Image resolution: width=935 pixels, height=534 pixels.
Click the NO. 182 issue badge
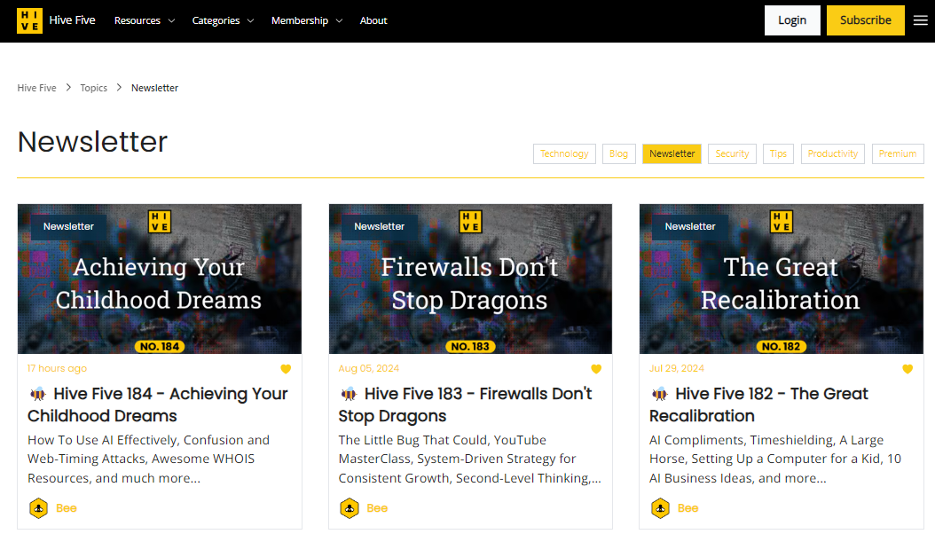click(780, 346)
